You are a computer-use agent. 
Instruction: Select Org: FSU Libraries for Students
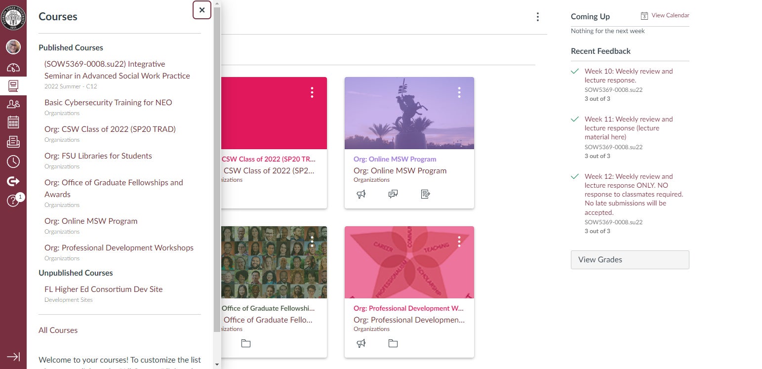(x=98, y=156)
